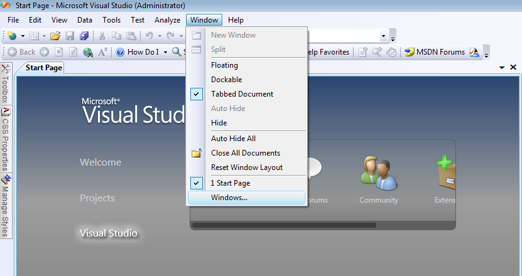522x276 pixels.
Task: Click the Refresh page icon
Action: [x=73, y=52]
